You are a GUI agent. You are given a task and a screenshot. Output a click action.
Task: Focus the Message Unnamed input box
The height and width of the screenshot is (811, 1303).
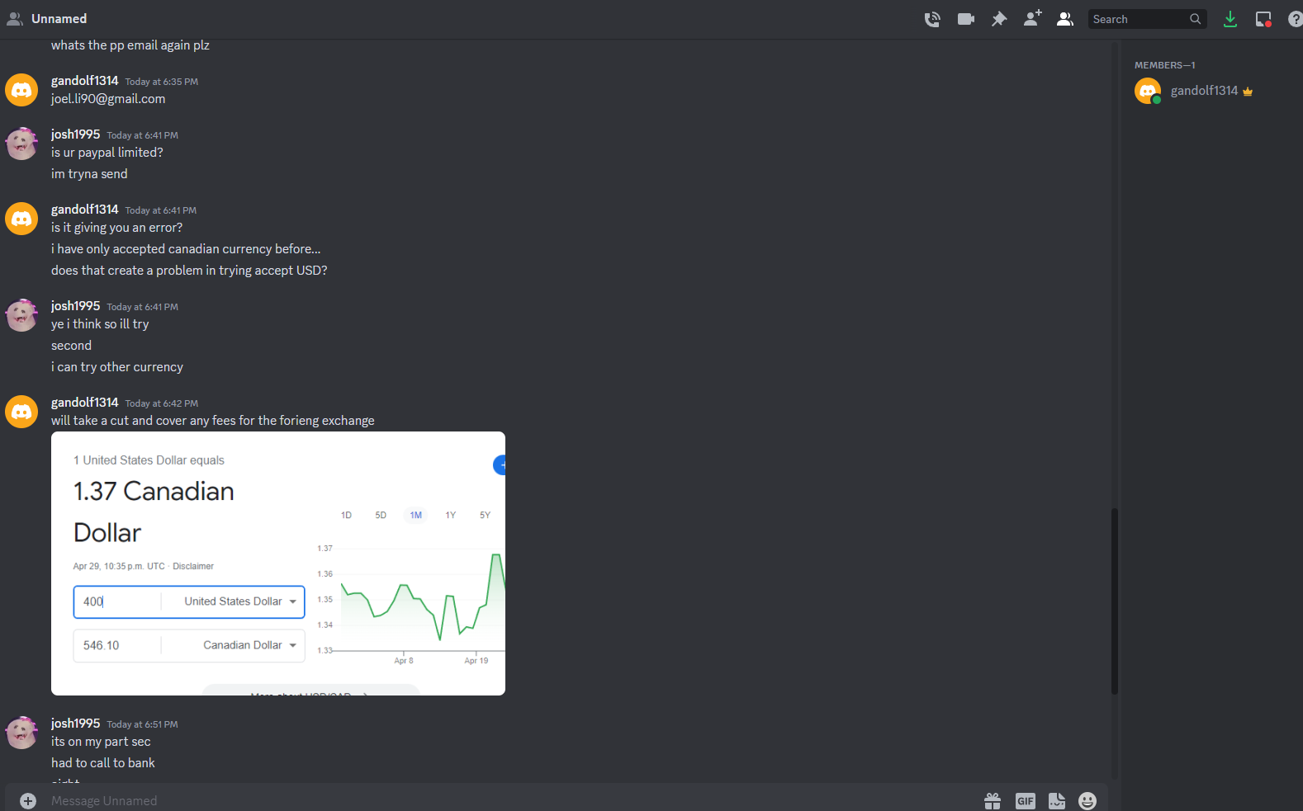click(512, 800)
